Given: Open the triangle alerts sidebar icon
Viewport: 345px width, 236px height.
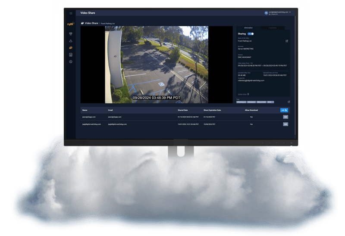Looking at the screenshot, I should point(71,41).
